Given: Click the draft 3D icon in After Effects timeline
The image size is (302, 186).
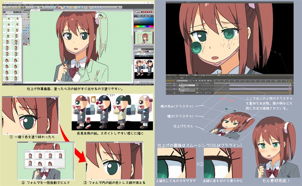Looking at the screenshot, I should 196,80.
